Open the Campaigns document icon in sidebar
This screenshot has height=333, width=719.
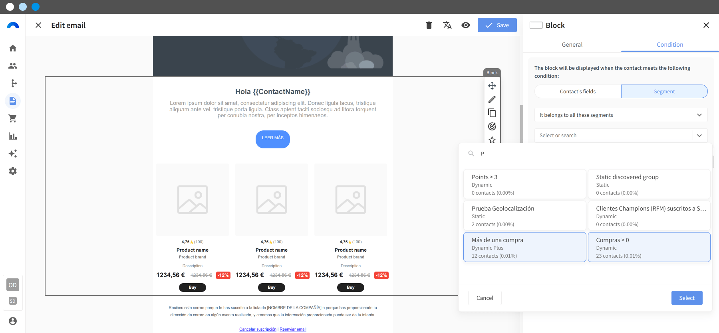point(13,101)
